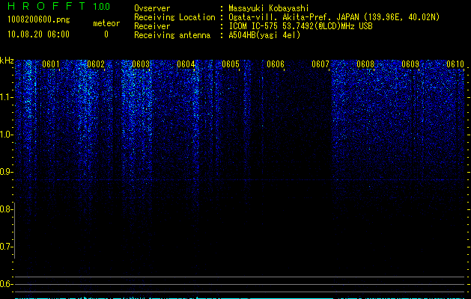The image size is (471, 299).
Task: Click the 1.1 kHz axis label
Action: pyautogui.click(x=6, y=97)
